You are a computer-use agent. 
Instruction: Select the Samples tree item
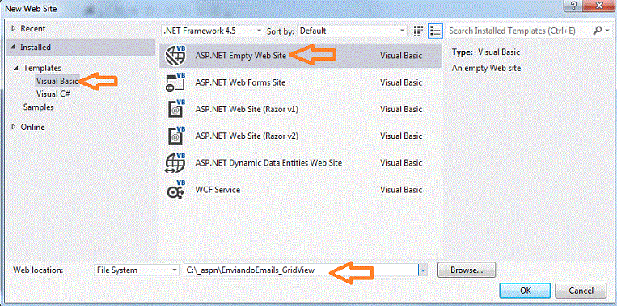pyautogui.click(x=39, y=107)
